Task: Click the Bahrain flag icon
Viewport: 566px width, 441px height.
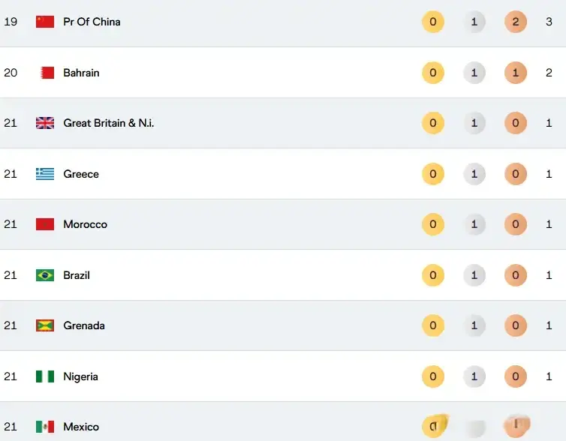Action: [x=45, y=73]
